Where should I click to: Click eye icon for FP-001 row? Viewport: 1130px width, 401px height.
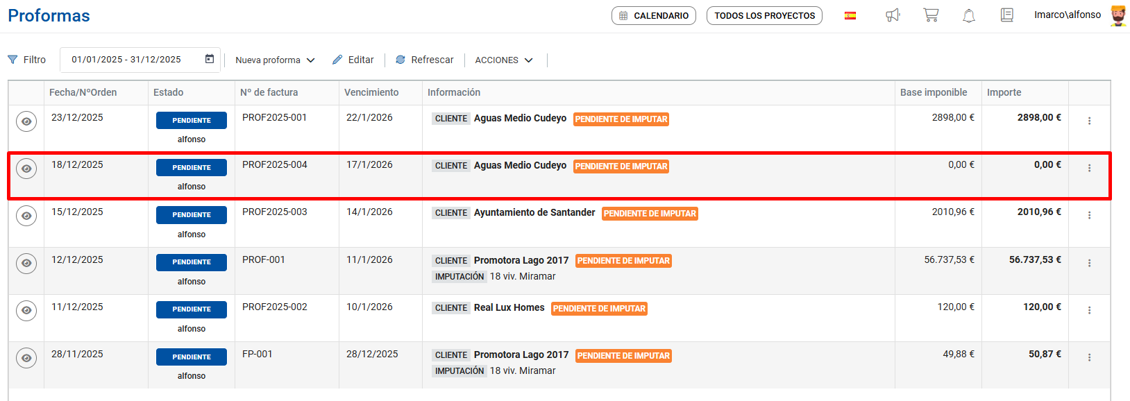pyautogui.click(x=26, y=358)
